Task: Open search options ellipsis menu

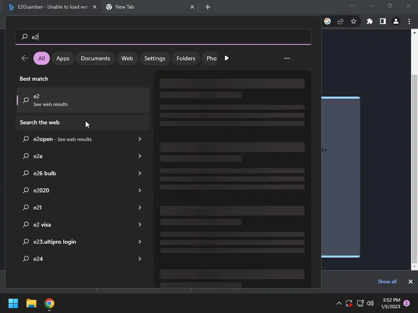Action: point(287,58)
